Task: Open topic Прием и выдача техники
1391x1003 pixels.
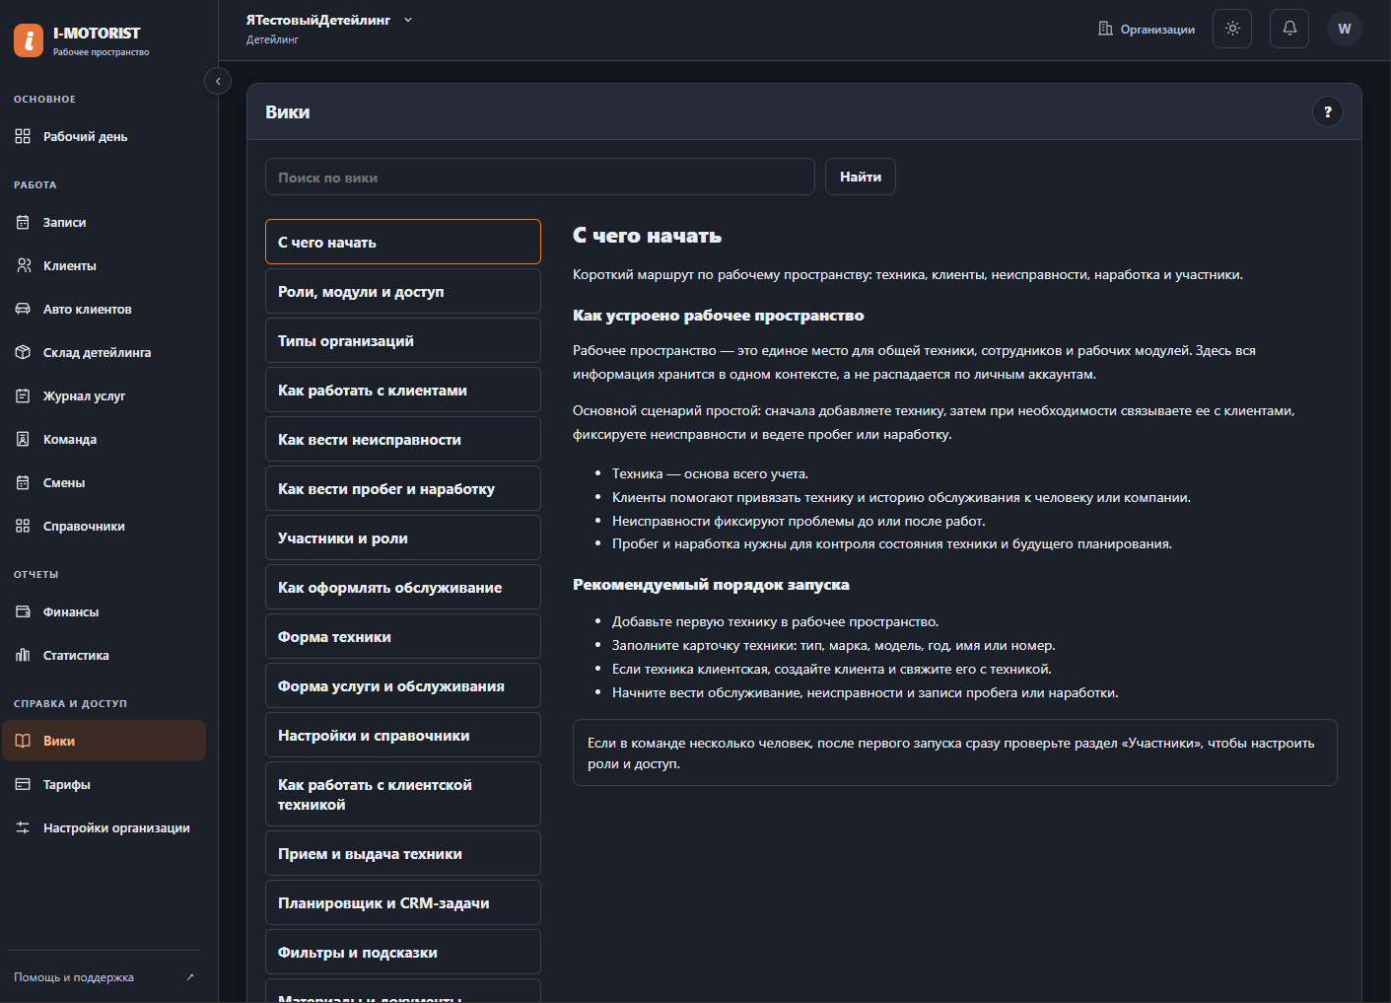Action: 403,853
